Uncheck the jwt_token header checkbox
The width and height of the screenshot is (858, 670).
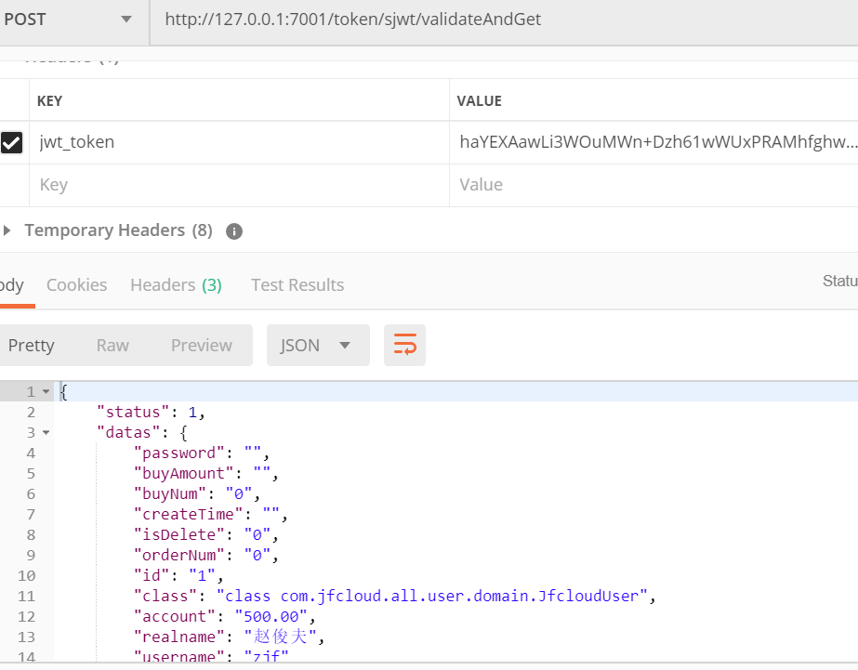(x=13, y=142)
